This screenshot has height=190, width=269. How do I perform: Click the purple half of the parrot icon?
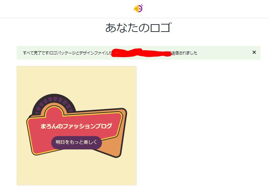(x=141, y=8)
